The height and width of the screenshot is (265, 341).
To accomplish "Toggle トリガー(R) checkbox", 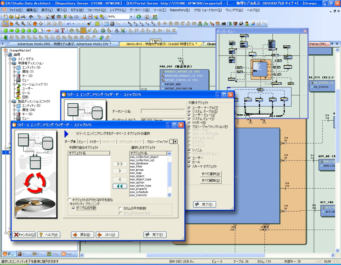I will (x=189, y=123).
